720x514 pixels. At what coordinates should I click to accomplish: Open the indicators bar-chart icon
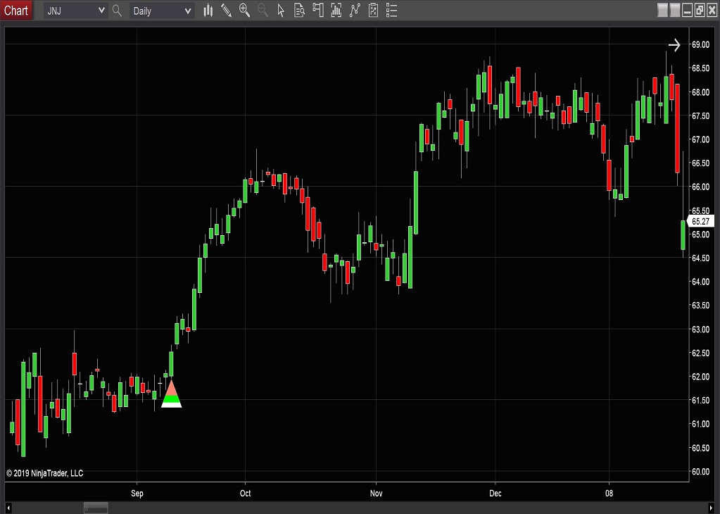(x=336, y=11)
